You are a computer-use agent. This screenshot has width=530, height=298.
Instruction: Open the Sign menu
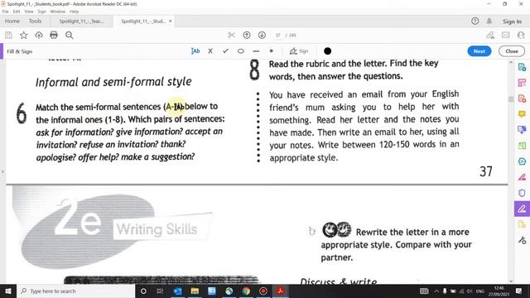click(41, 12)
